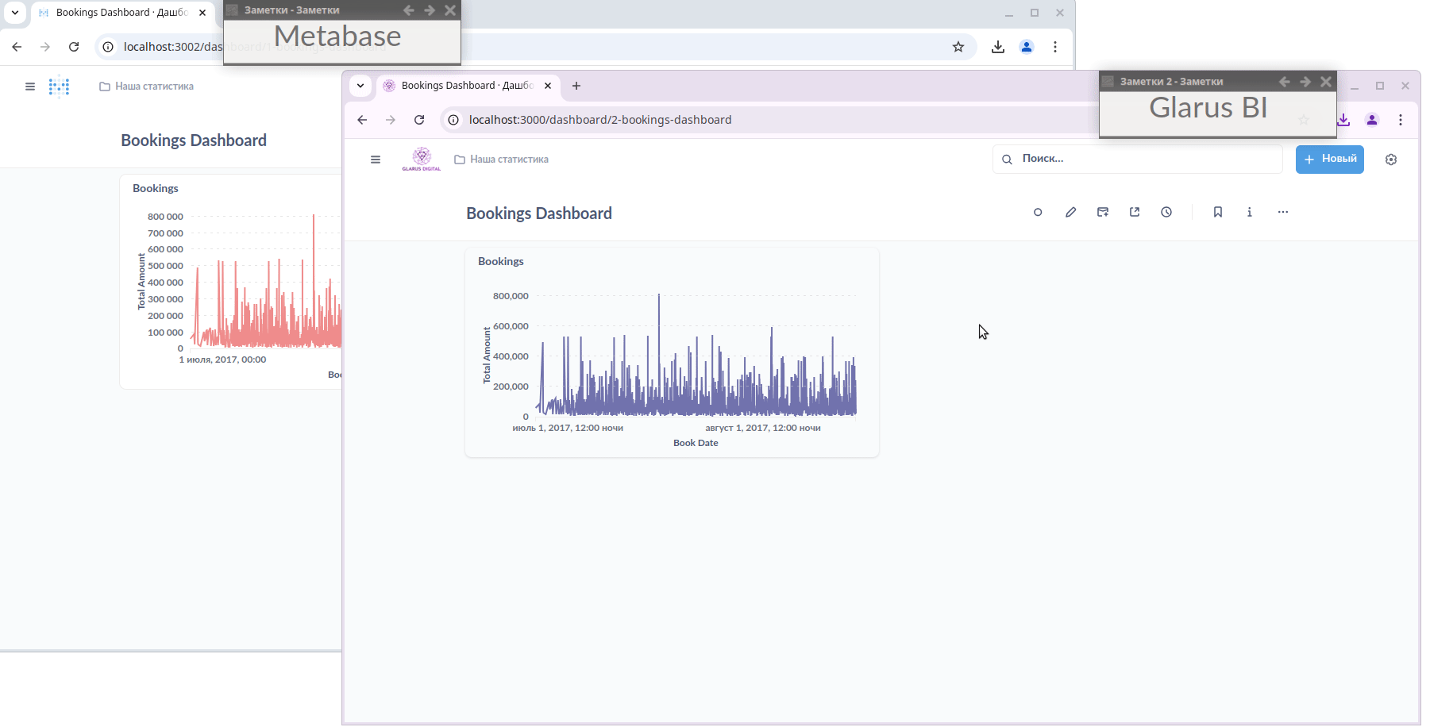This screenshot has height=727, width=1430.
Task: Open dashboard subscriptions envelope icon
Action: (1102, 212)
